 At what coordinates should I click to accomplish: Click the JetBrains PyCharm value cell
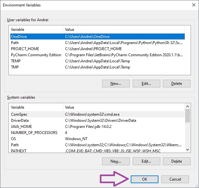[124, 55]
